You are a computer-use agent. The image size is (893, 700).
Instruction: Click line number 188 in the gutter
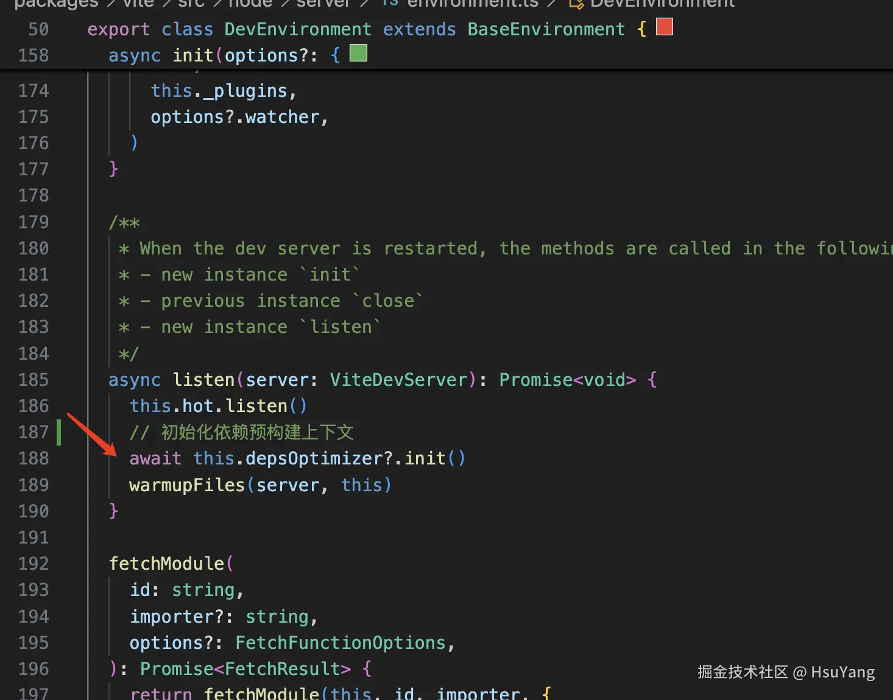(34, 458)
